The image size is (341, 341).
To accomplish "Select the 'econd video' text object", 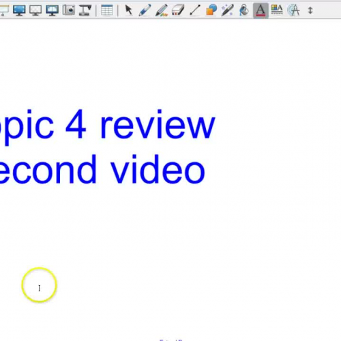I will 102,168.
